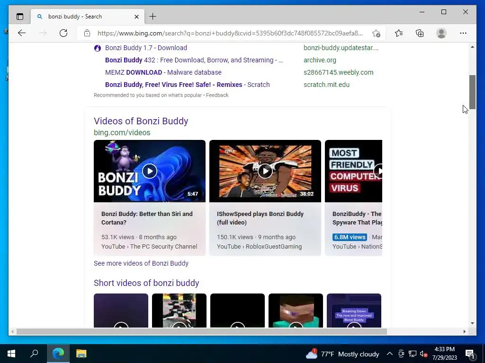Click Microsoft Edge taskbar icon
The height and width of the screenshot is (363, 485).
pyautogui.click(x=58, y=354)
